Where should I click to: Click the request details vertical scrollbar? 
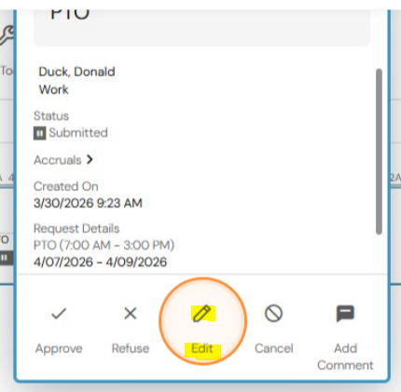[x=379, y=152]
